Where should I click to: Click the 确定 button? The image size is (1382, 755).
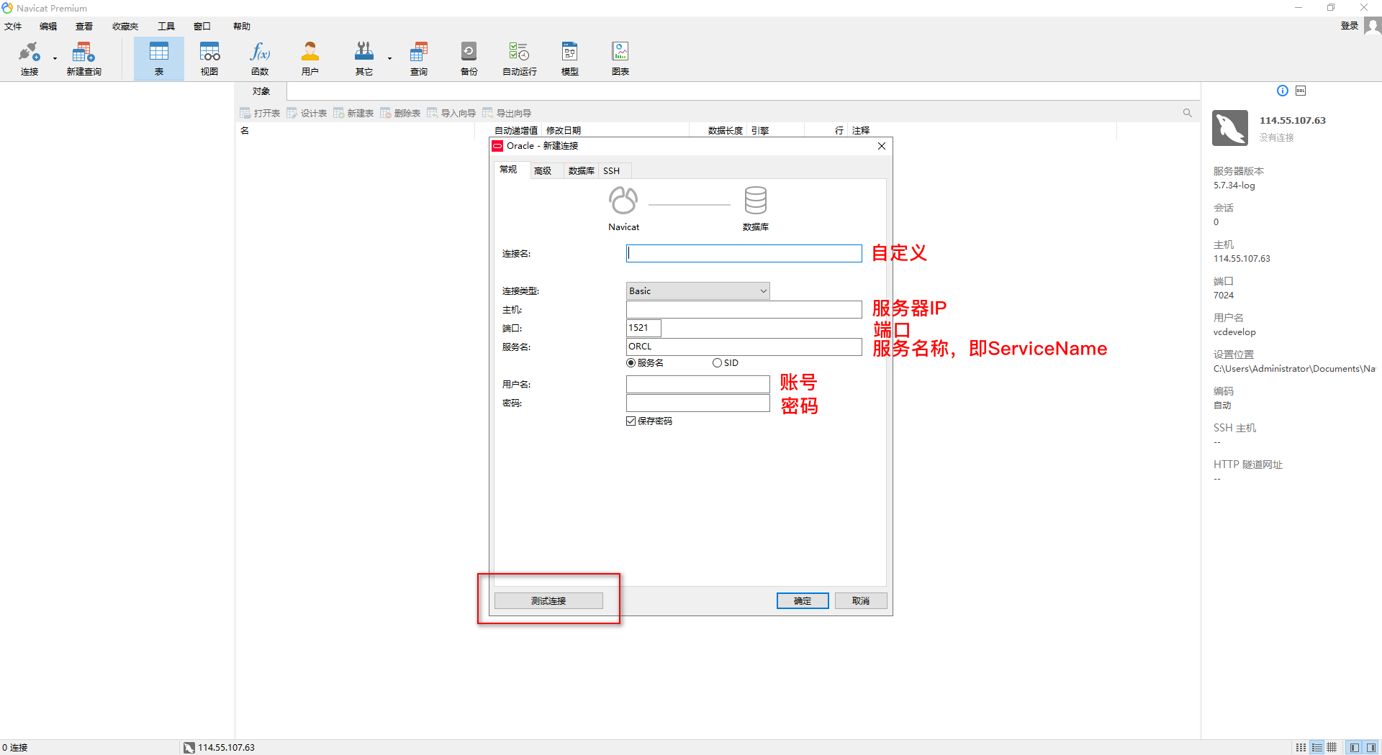click(x=803, y=600)
